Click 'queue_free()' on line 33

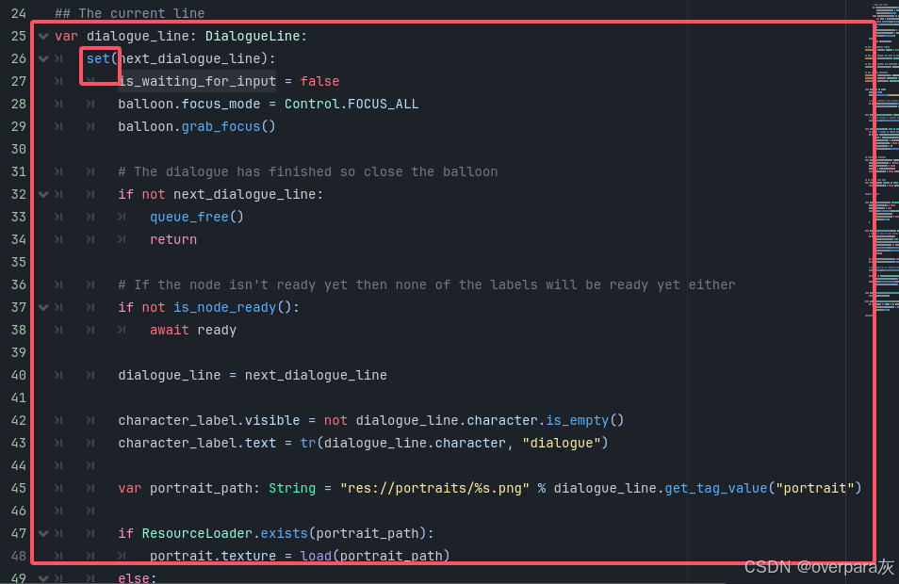click(197, 217)
